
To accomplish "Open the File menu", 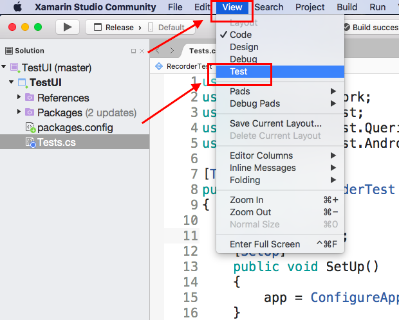I will click(175, 7).
